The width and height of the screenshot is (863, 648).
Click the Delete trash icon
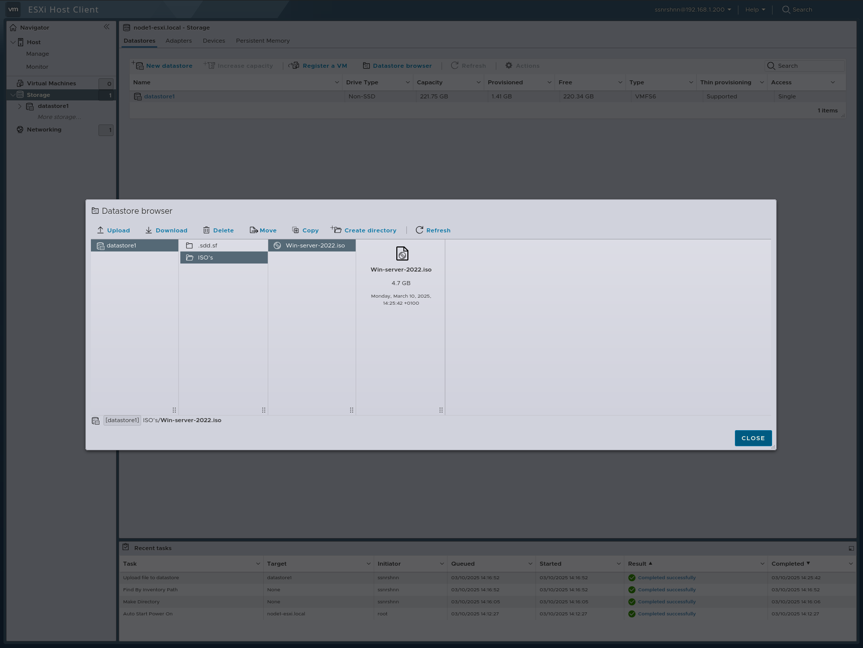click(206, 230)
